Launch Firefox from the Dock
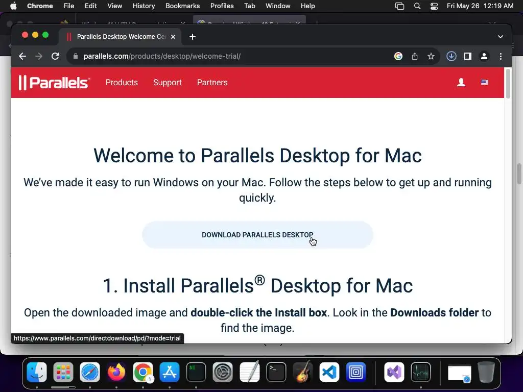The width and height of the screenshot is (523, 392). point(116,372)
